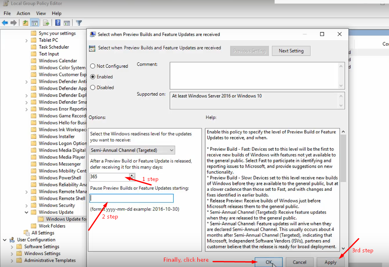
Task: Close the policy setting dialog
Action: point(340,34)
